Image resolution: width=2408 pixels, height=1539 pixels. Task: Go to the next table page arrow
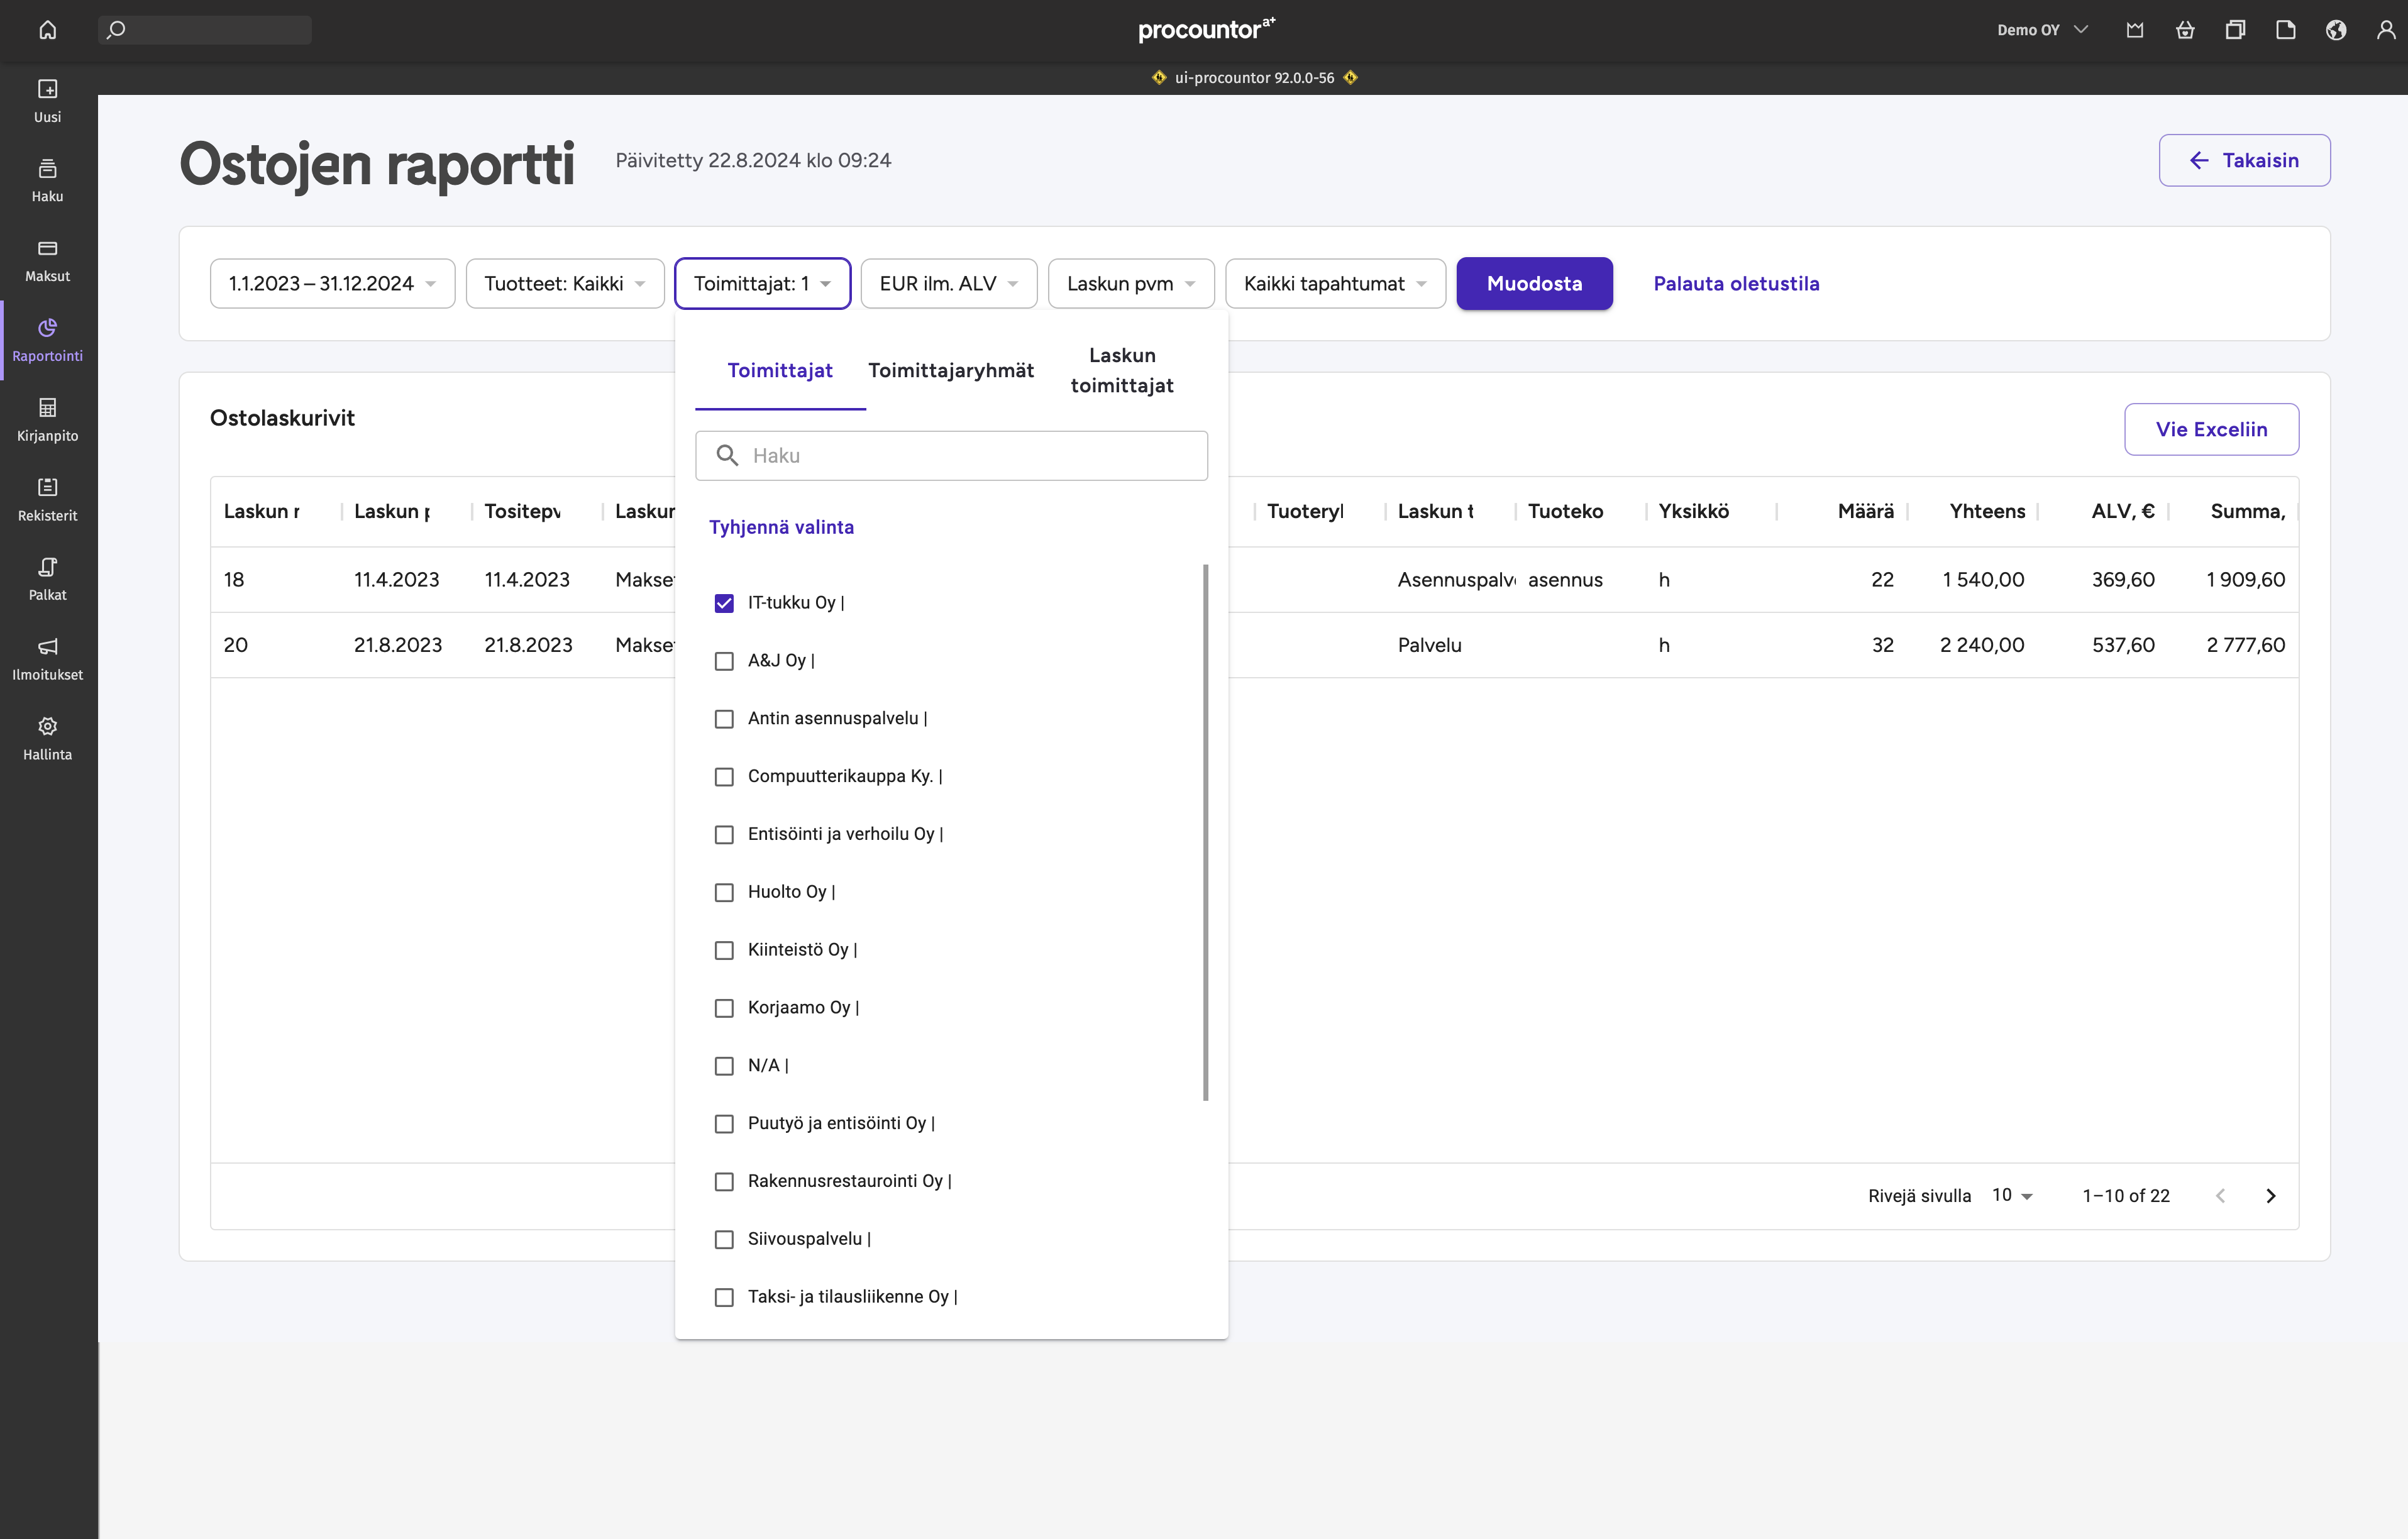pyautogui.click(x=2270, y=1196)
